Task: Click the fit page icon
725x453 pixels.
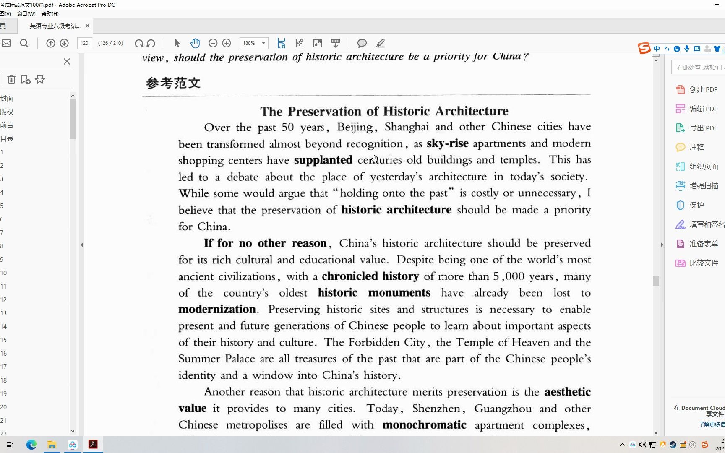Action: point(300,43)
